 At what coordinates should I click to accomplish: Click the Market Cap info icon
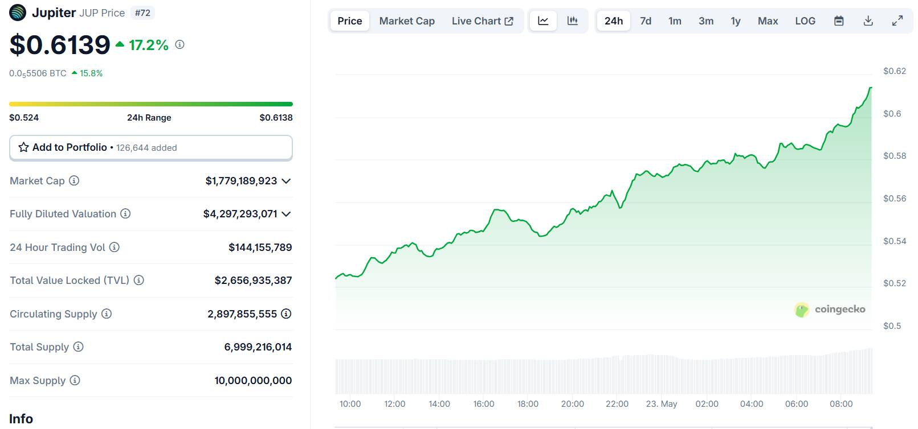[74, 180]
